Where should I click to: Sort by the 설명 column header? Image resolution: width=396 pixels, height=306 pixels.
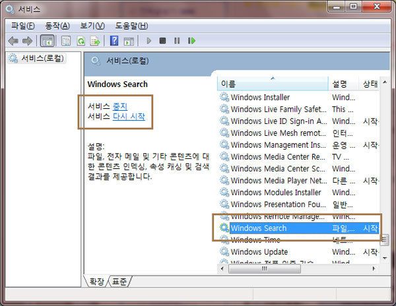click(x=343, y=84)
